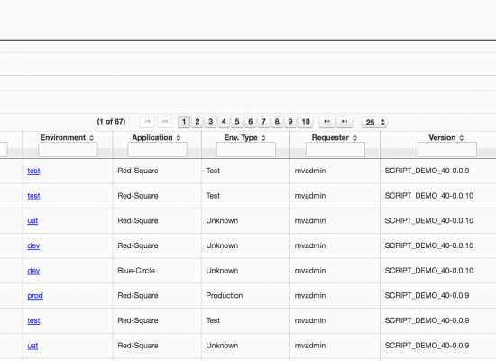
Task: Go to the previous page icon
Action: (x=164, y=122)
